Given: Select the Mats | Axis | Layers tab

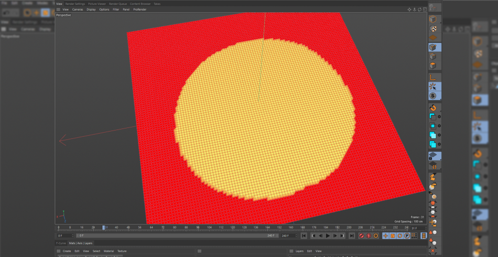Looking at the screenshot, I should (x=80, y=243).
